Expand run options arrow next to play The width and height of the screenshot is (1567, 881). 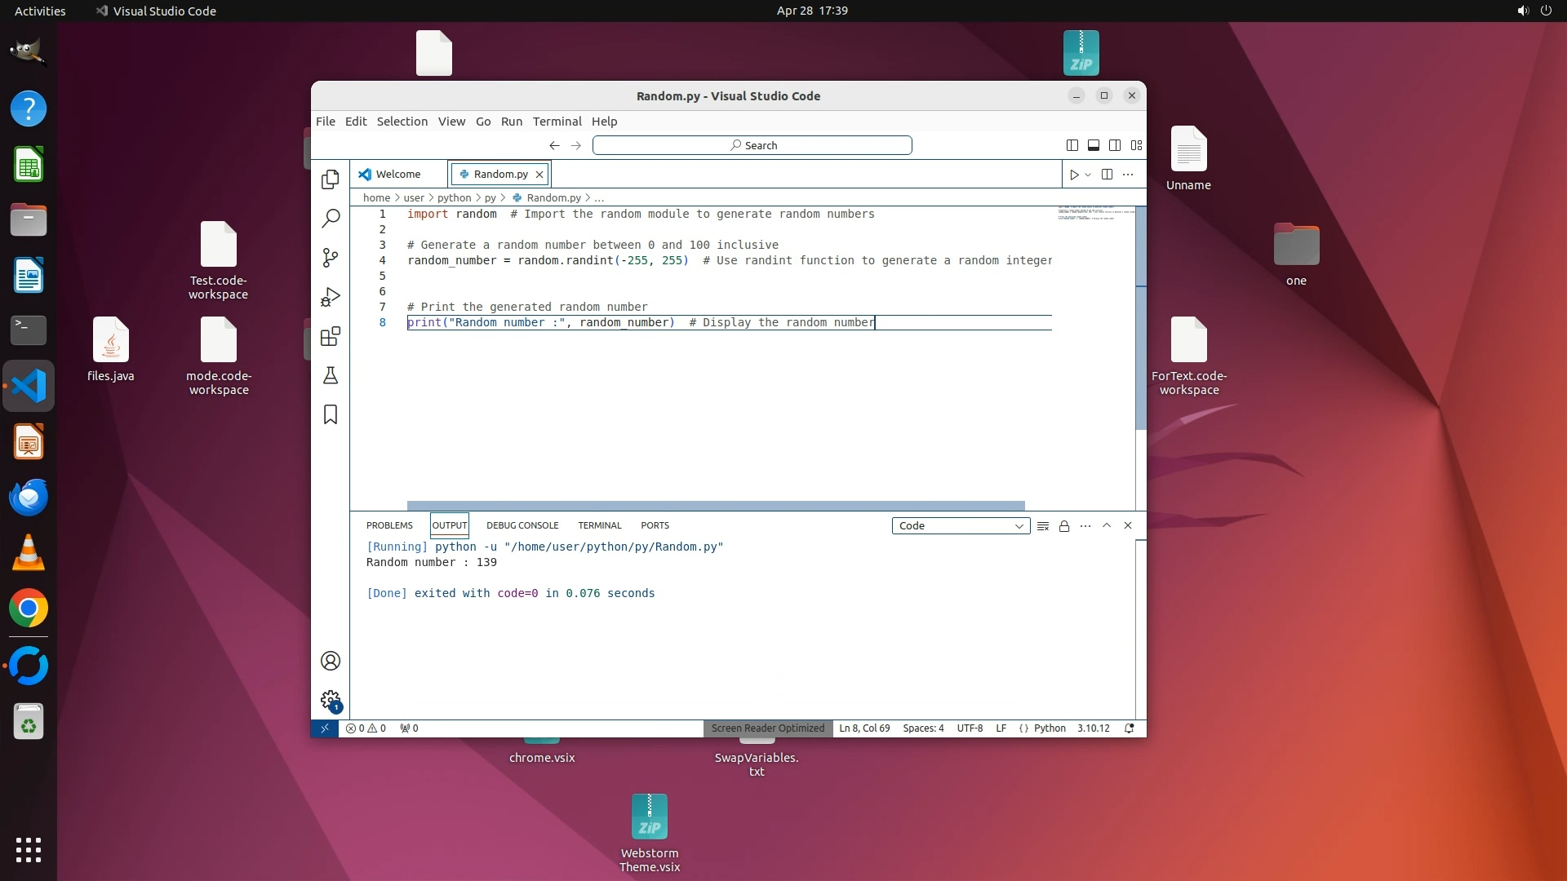pyautogui.click(x=1088, y=175)
